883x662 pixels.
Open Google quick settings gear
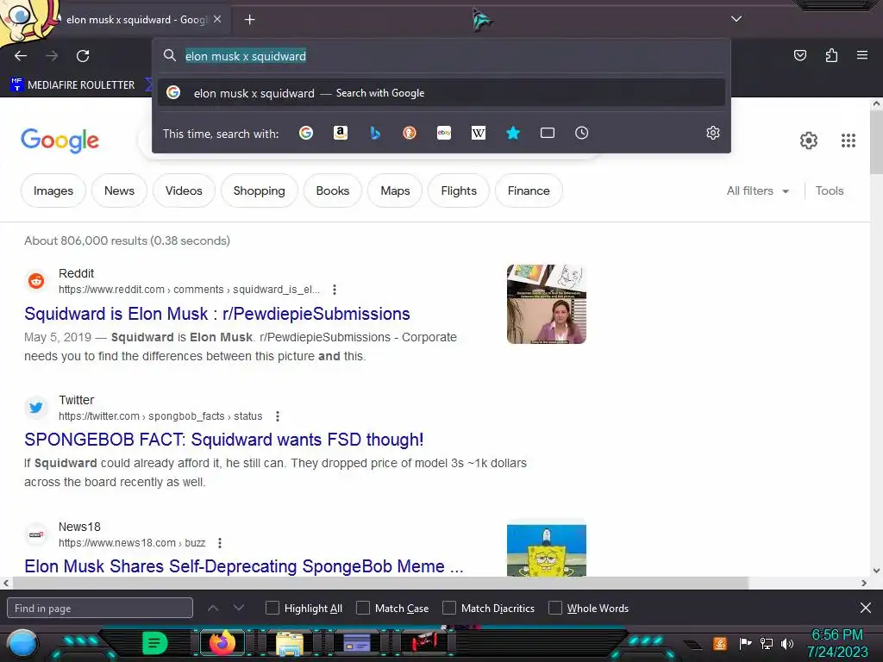[809, 141]
